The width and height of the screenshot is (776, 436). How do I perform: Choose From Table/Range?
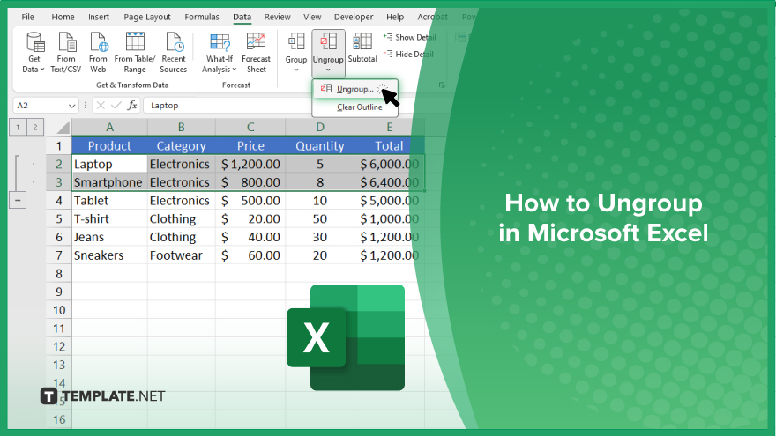tap(135, 53)
